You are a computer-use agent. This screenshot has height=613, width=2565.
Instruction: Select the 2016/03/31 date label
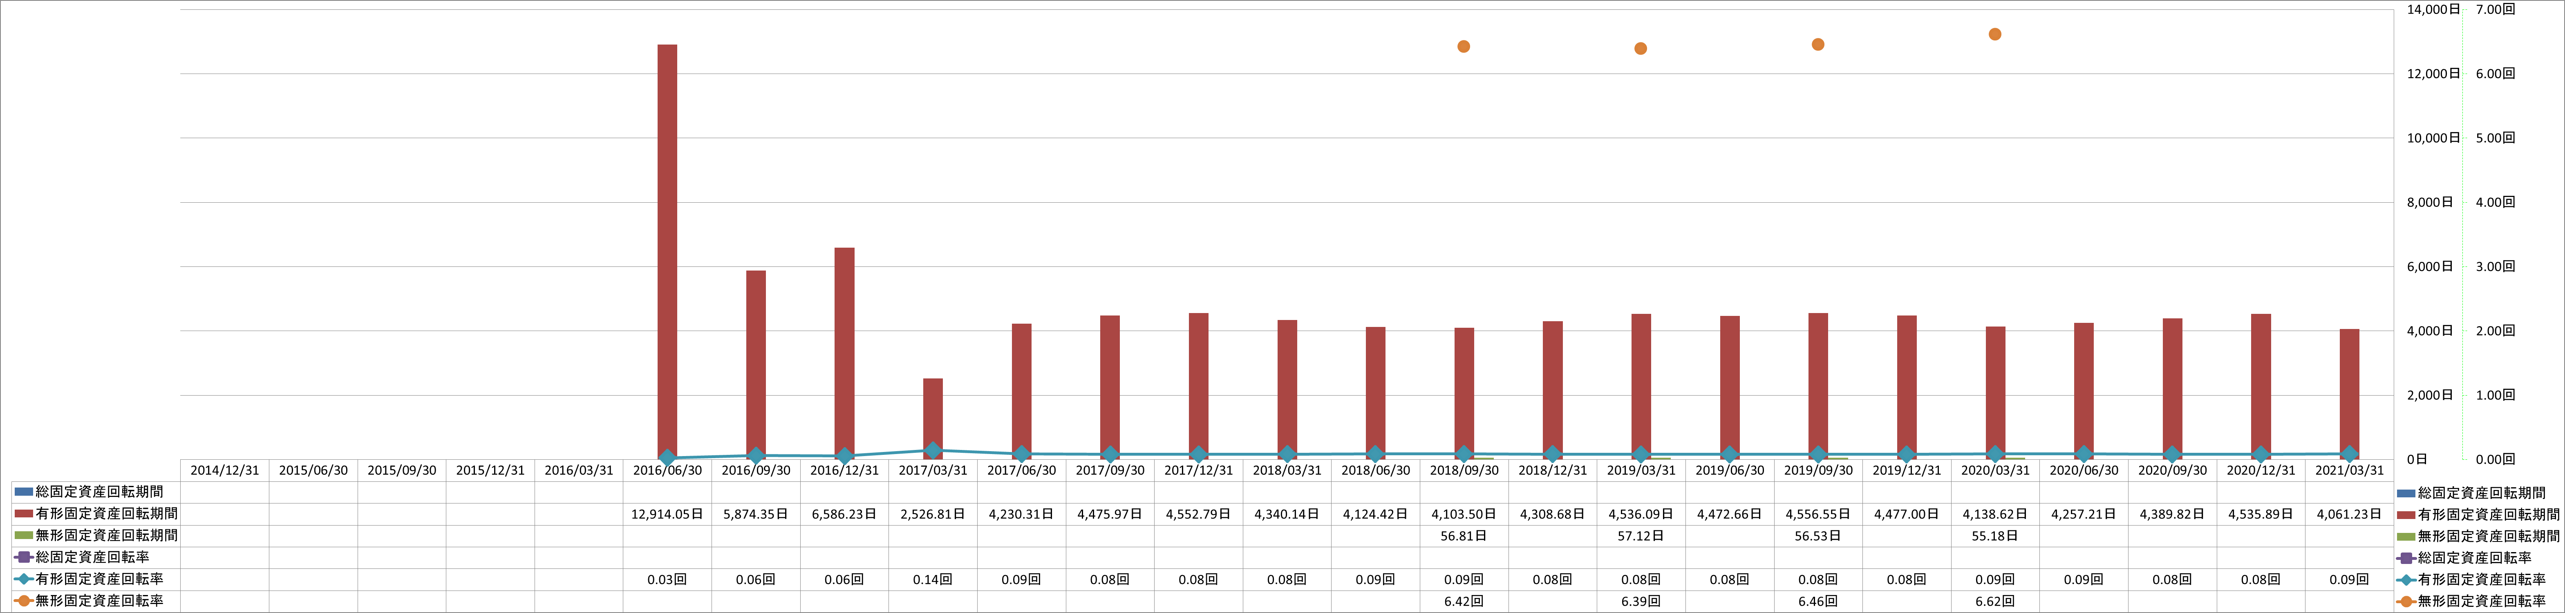[579, 471]
